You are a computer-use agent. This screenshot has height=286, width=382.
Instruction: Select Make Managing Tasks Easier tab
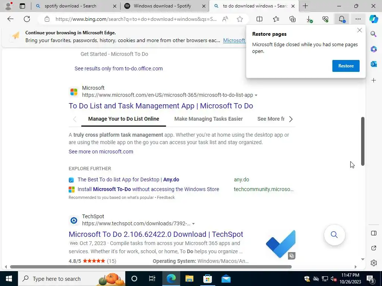pos(209,119)
